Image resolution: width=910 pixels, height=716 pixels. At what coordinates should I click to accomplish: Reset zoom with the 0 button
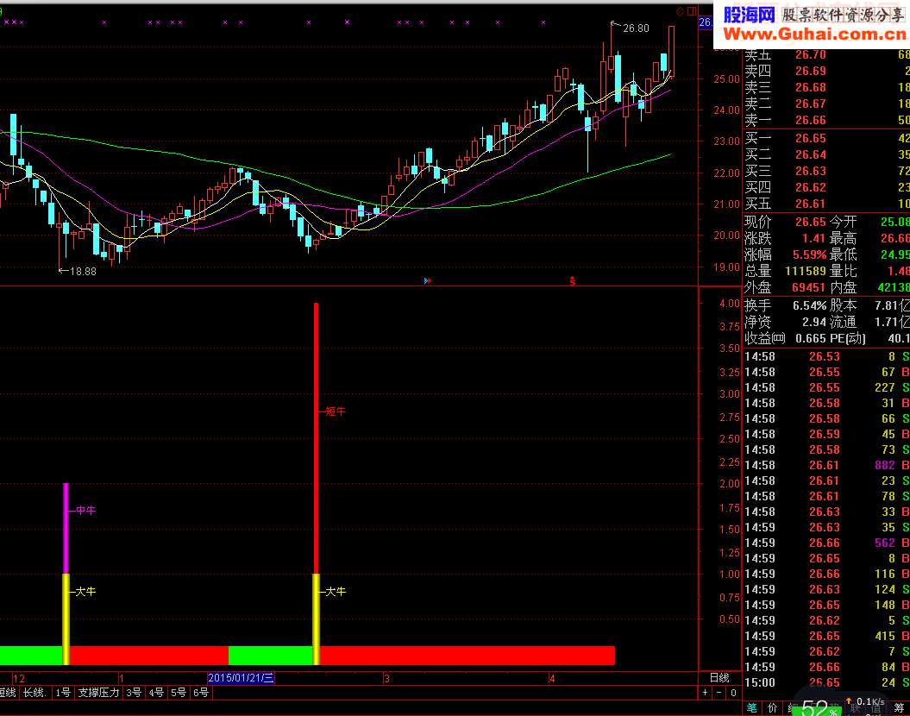[x=733, y=692]
